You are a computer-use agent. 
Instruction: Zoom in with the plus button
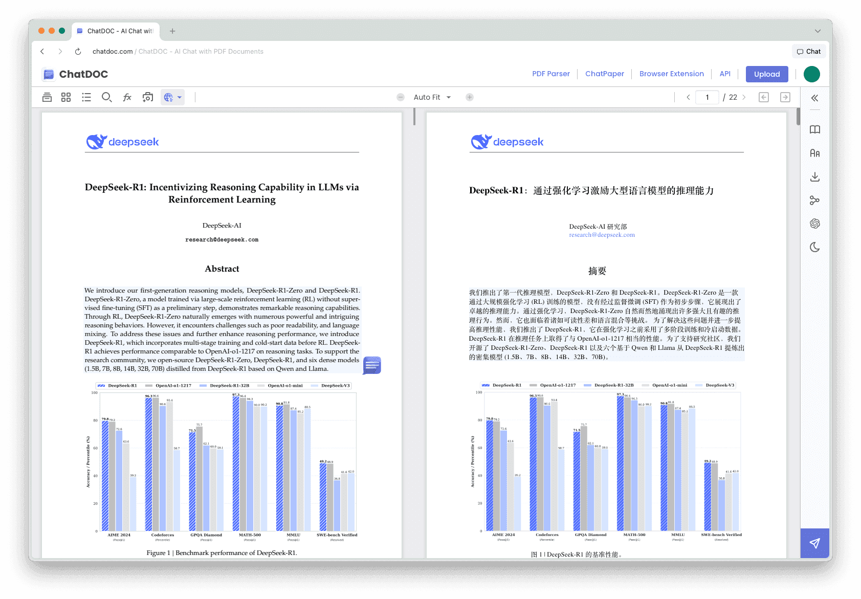click(x=470, y=97)
